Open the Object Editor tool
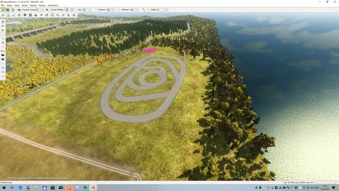 coord(3,15)
